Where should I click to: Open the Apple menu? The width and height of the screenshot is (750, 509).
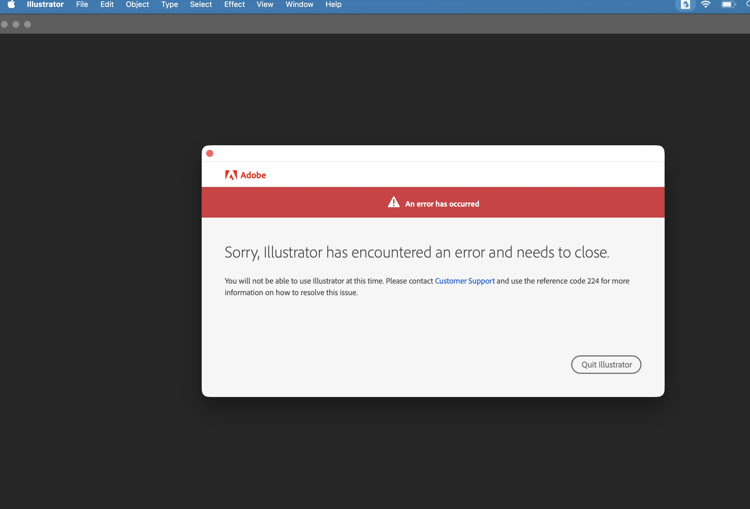[x=11, y=5]
